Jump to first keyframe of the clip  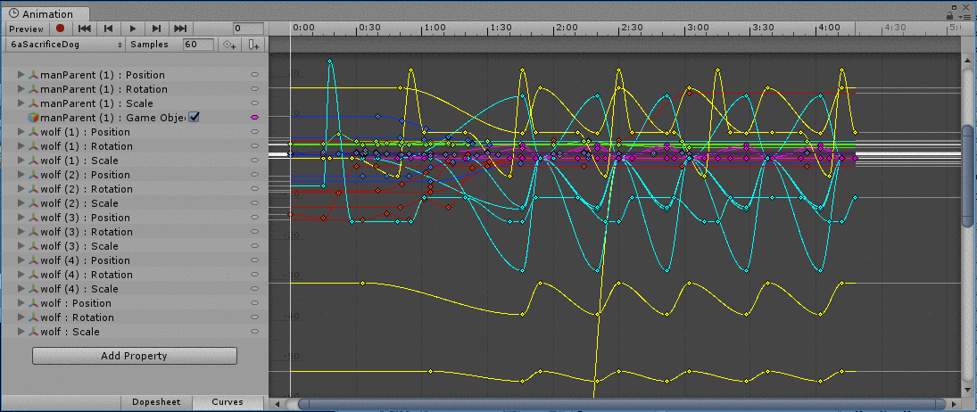(x=85, y=29)
